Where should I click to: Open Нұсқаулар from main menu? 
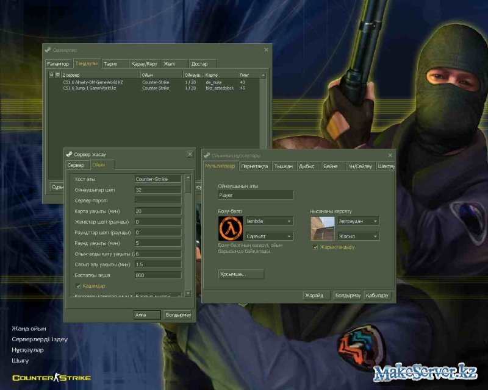[27, 350]
